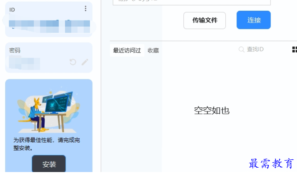Click the 传输文件 button
The width and height of the screenshot is (297, 176).
205,21
